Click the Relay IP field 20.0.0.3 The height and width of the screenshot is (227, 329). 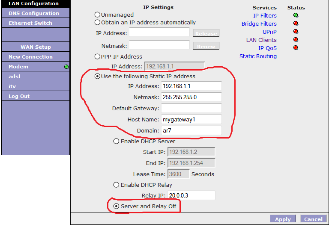coord(191,195)
